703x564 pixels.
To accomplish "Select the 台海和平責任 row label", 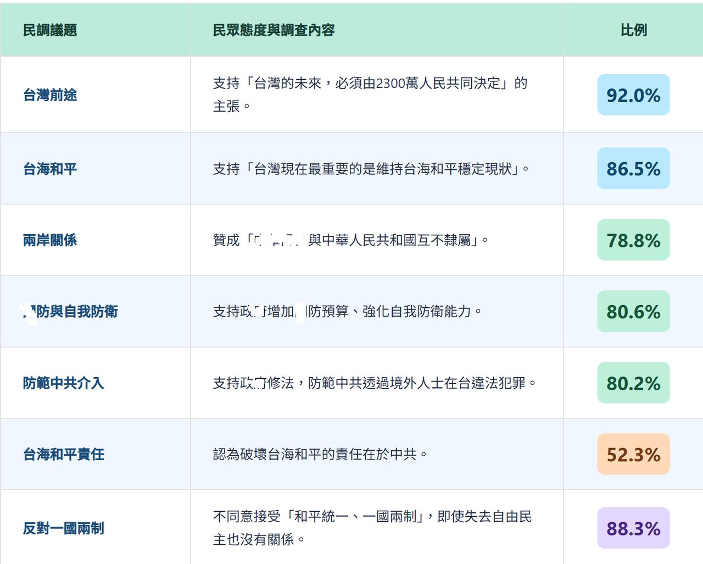I will (64, 455).
